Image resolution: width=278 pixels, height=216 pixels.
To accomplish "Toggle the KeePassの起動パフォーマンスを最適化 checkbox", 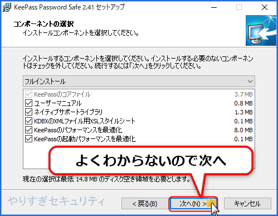I will [x=28, y=139].
